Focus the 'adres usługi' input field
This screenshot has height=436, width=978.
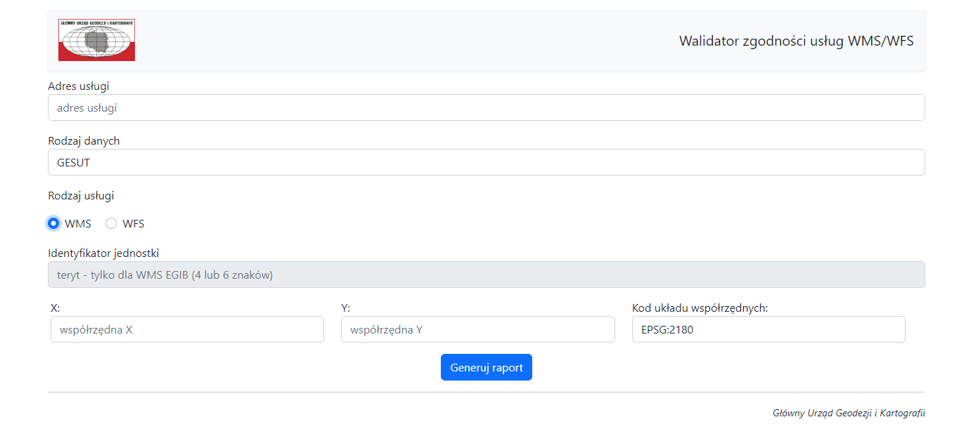[x=486, y=108]
